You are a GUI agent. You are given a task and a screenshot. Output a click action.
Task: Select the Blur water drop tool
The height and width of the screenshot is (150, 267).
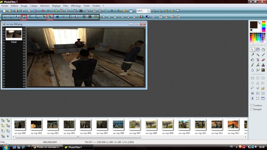click(252, 70)
